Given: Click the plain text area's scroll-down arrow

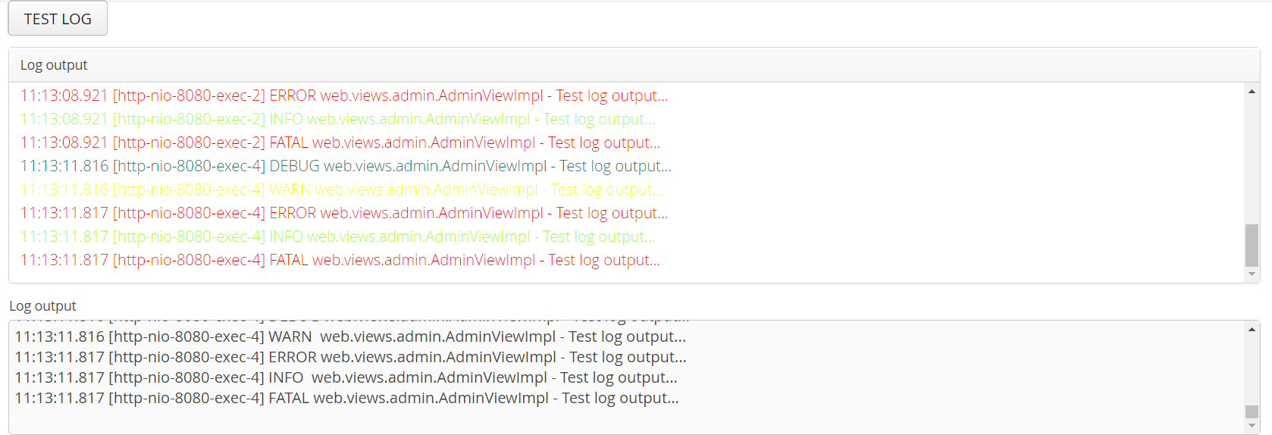Looking at the screenshot, I should 1252,426.
